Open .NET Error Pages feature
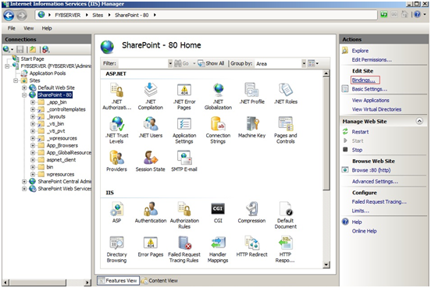The width and height of the screenshot is (431, 288). [x=184, y=96]
